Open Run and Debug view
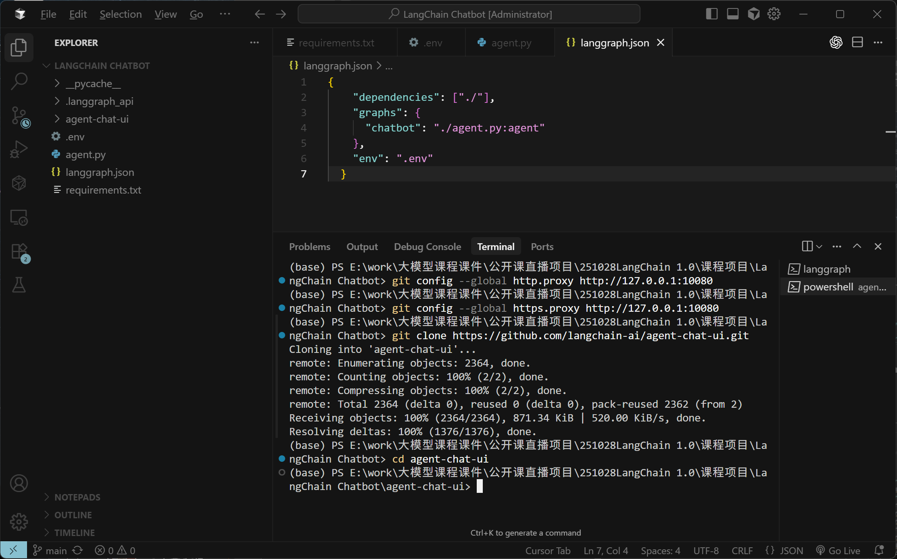 pyautogui.click(x=19, y=149)
